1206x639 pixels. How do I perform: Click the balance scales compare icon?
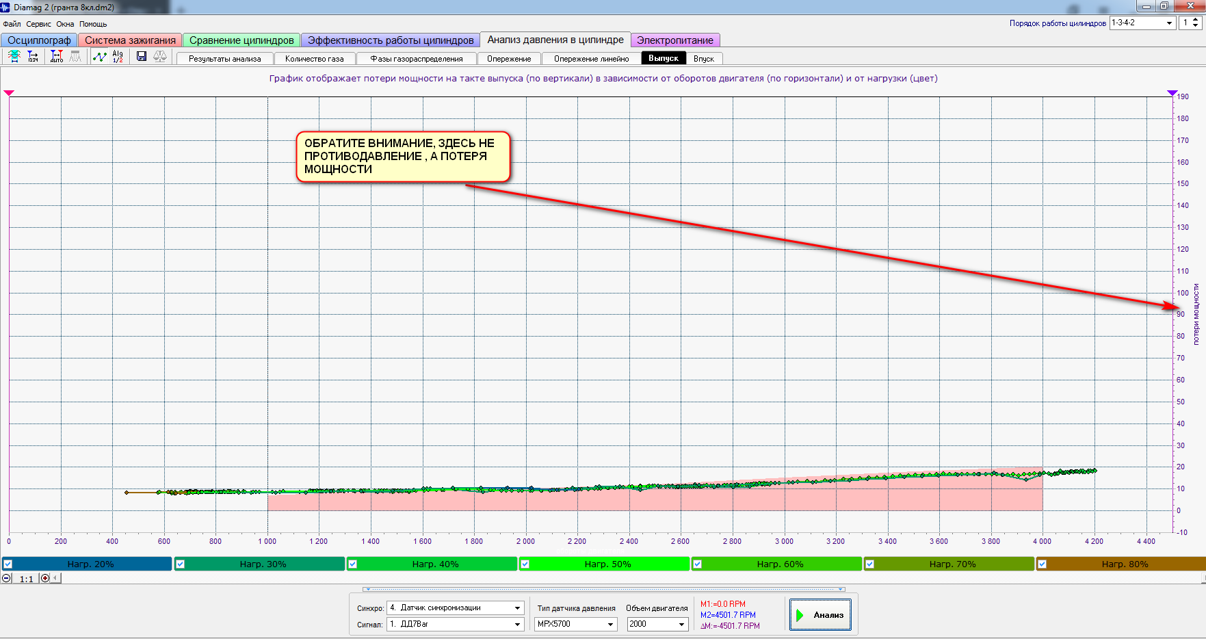160,57
